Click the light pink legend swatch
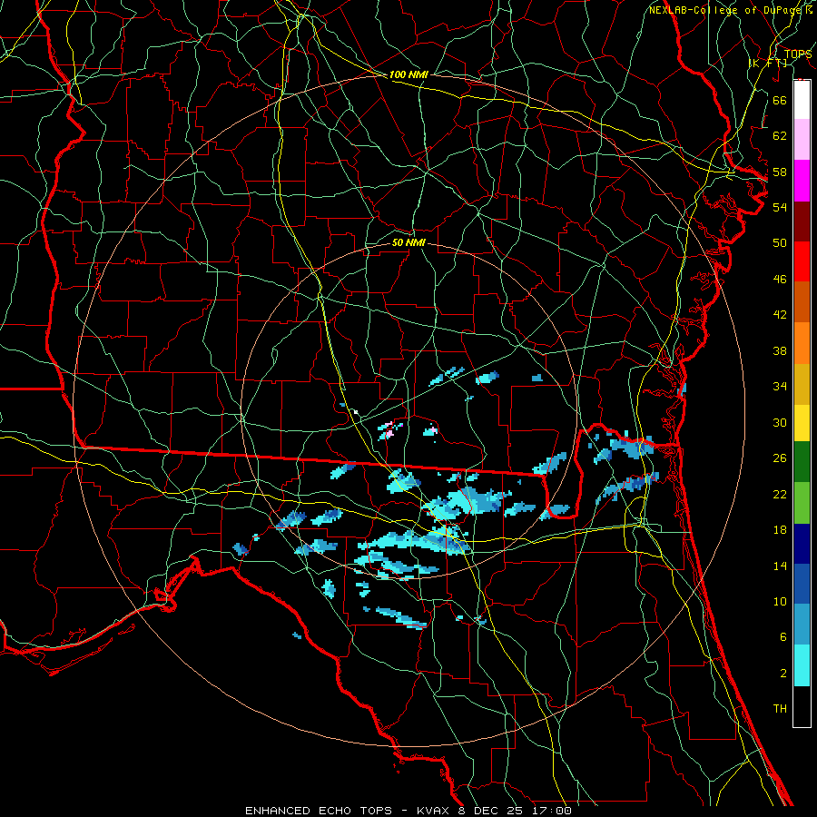This screenshot has width=817, height=817. click(x=802, y=140)
